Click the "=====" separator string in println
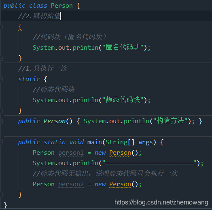This screenshot has width=212, height=210. pos(149,163)
